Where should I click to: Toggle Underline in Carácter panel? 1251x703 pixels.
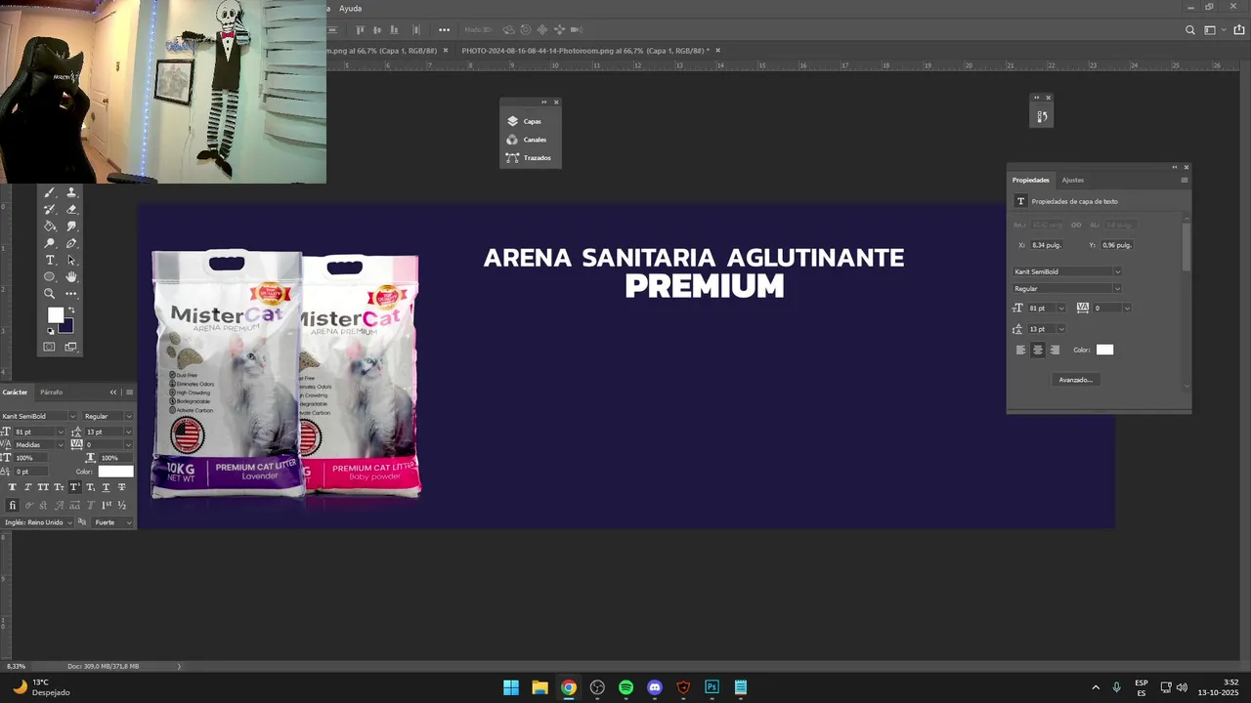tap(107, 487)
